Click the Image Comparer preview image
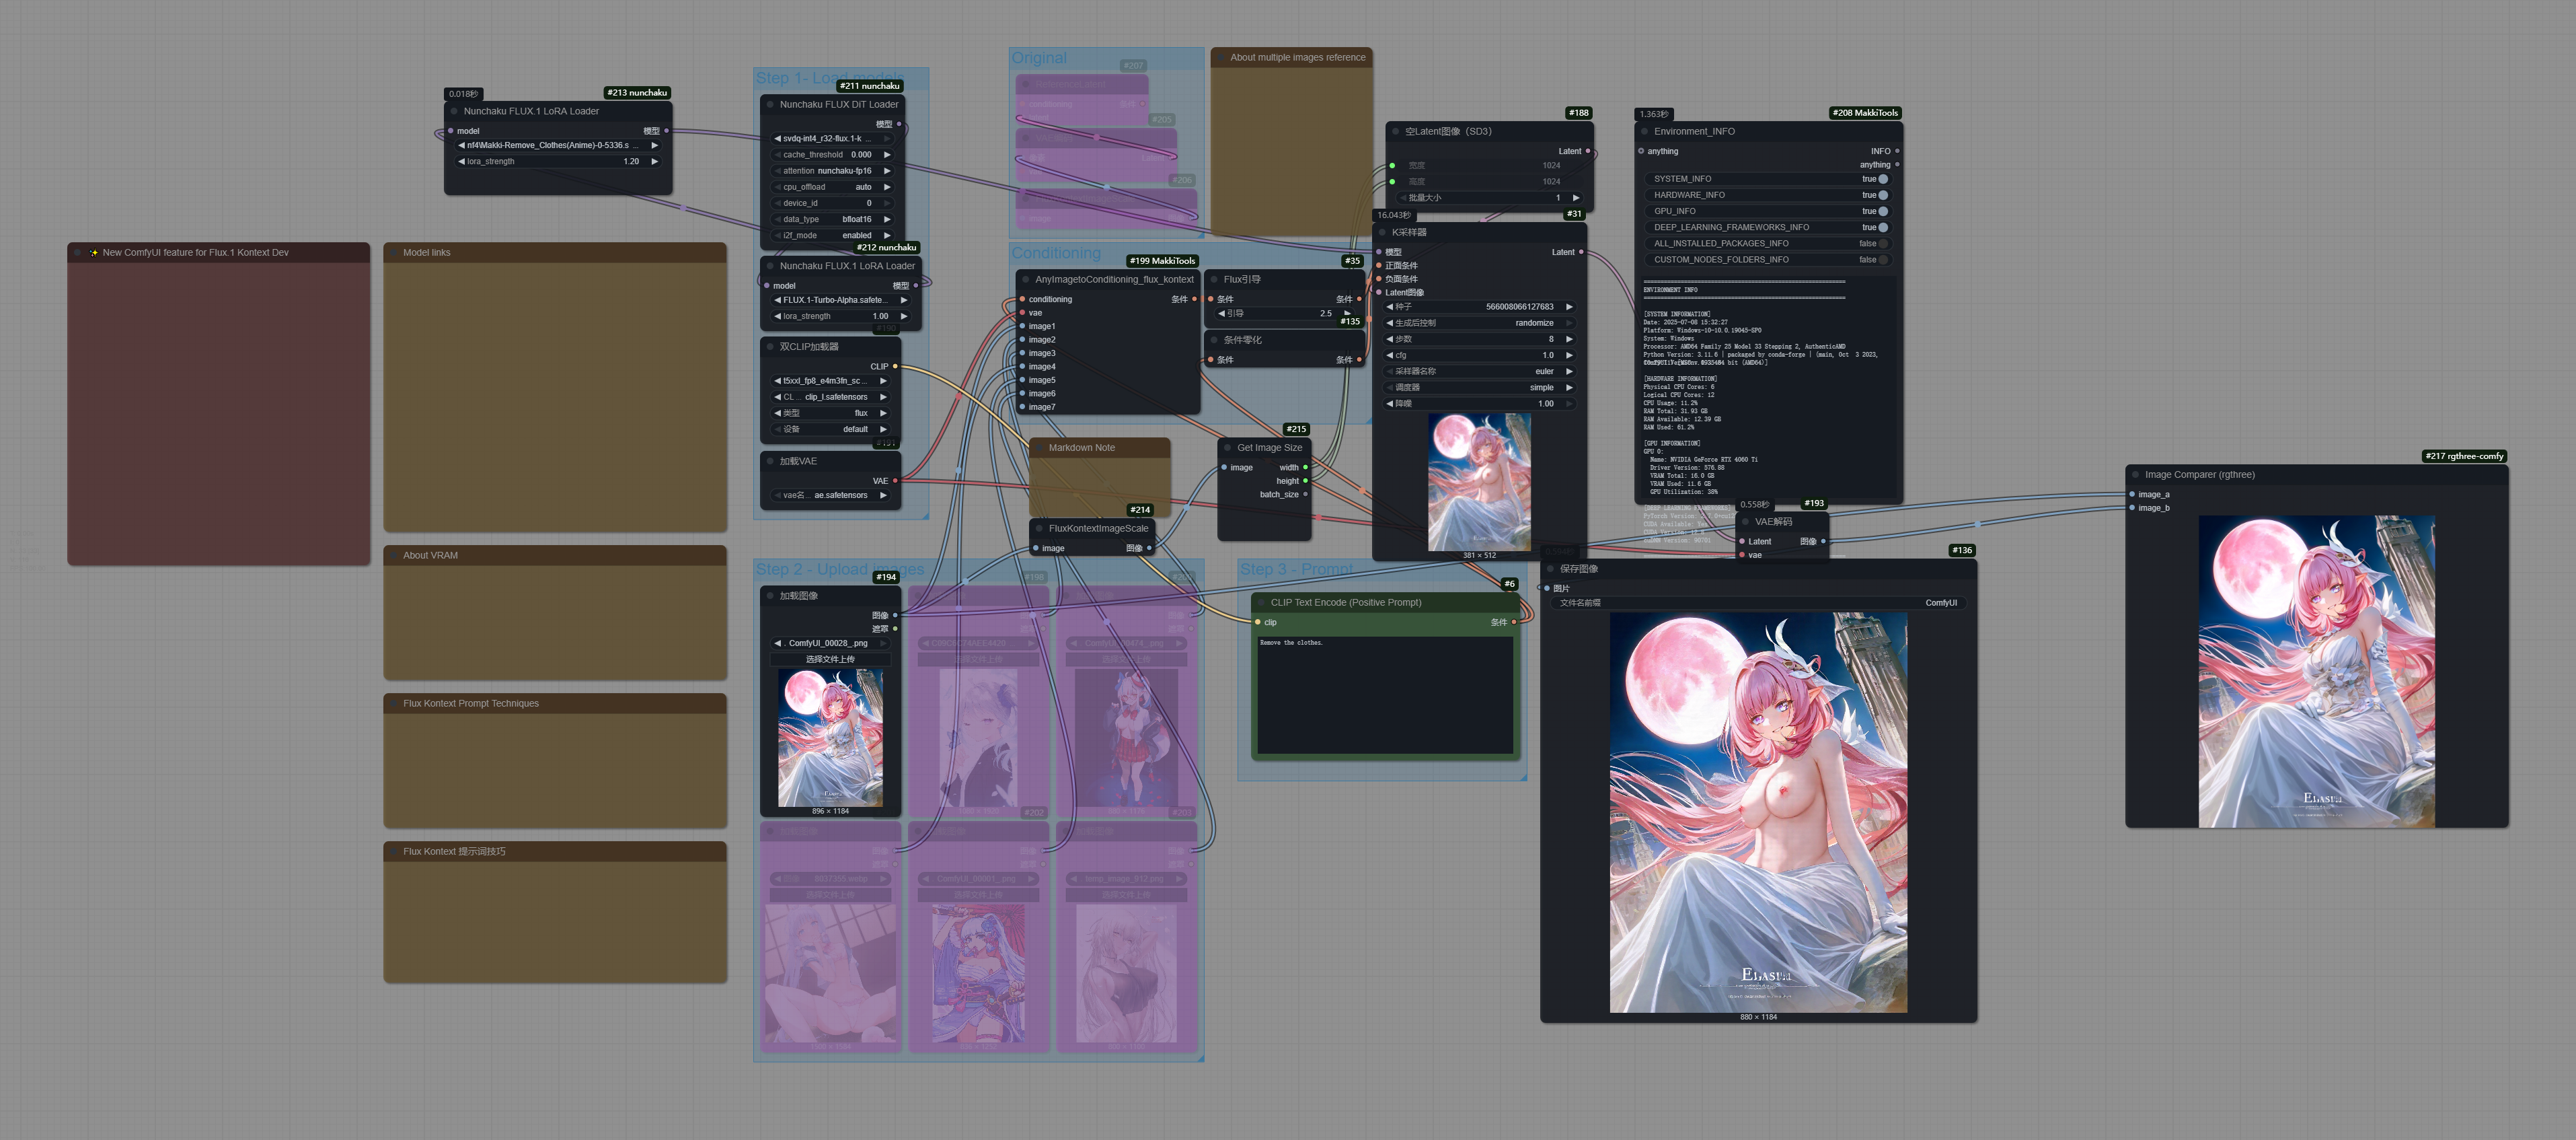The width and height of the screenshot is (2576, 1140). (x=2316, y=672)
